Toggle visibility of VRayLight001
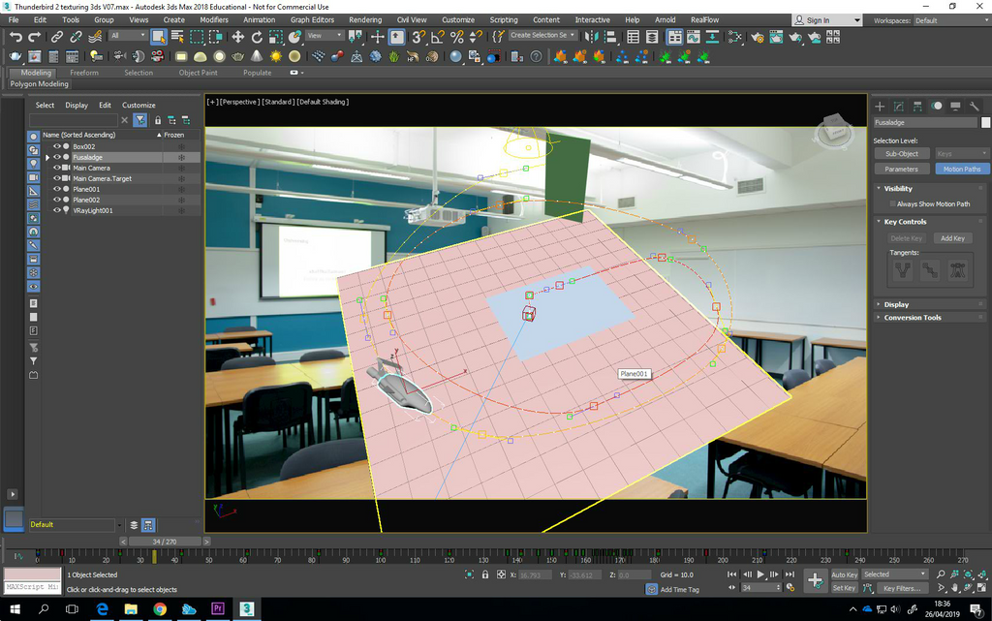This screenshot has width=992, height=621. [57, 210]
